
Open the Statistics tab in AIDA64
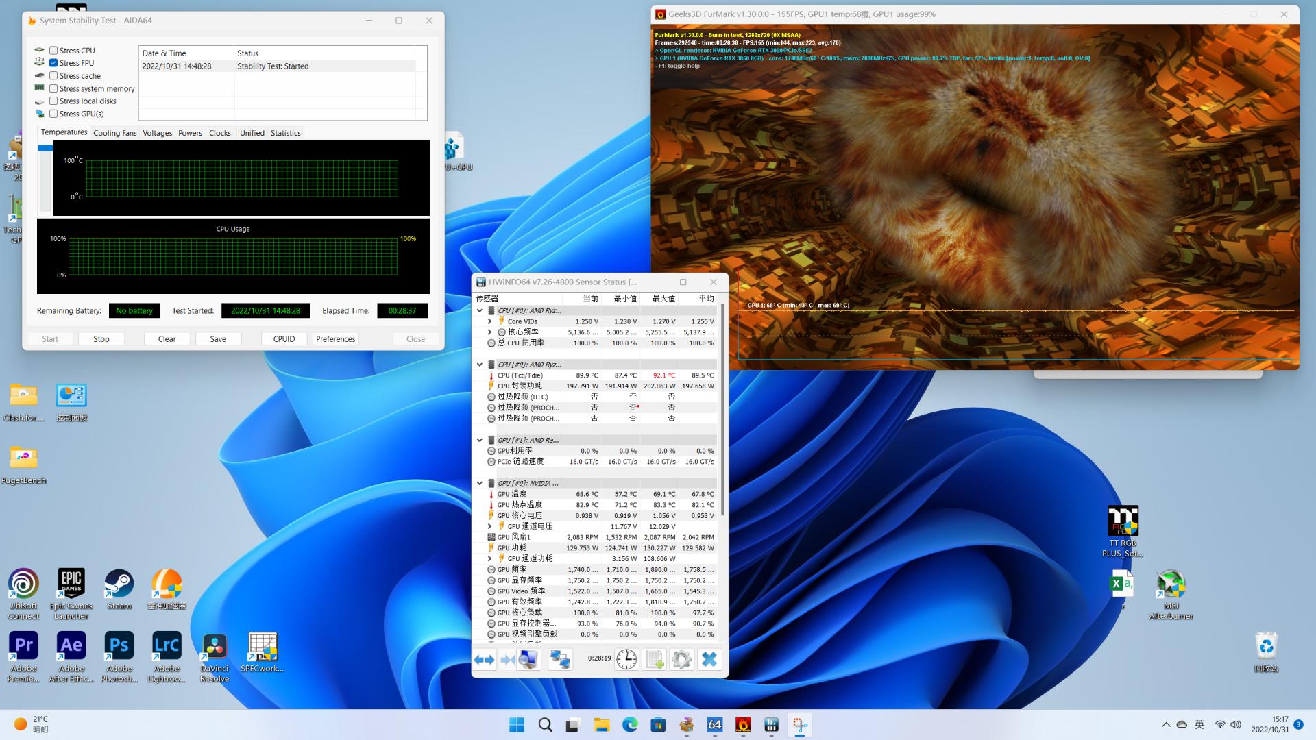285,133
